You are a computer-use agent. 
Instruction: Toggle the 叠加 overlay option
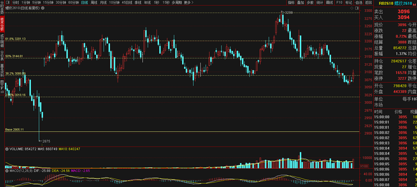point(301,2)
